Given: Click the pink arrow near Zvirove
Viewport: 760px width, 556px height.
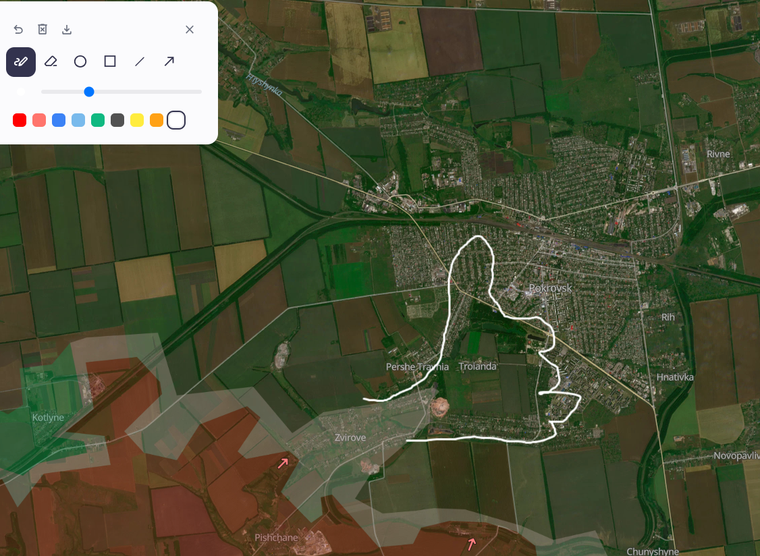Looking at the screenshot, I should [x=283, y=463].
